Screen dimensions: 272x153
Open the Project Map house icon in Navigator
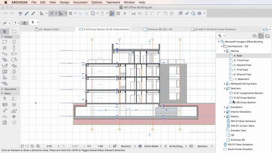(x=255, y=36)
